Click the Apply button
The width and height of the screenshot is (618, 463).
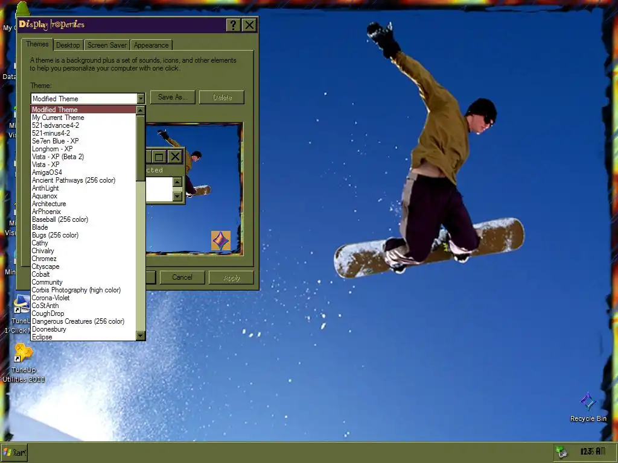click(231, 277)
